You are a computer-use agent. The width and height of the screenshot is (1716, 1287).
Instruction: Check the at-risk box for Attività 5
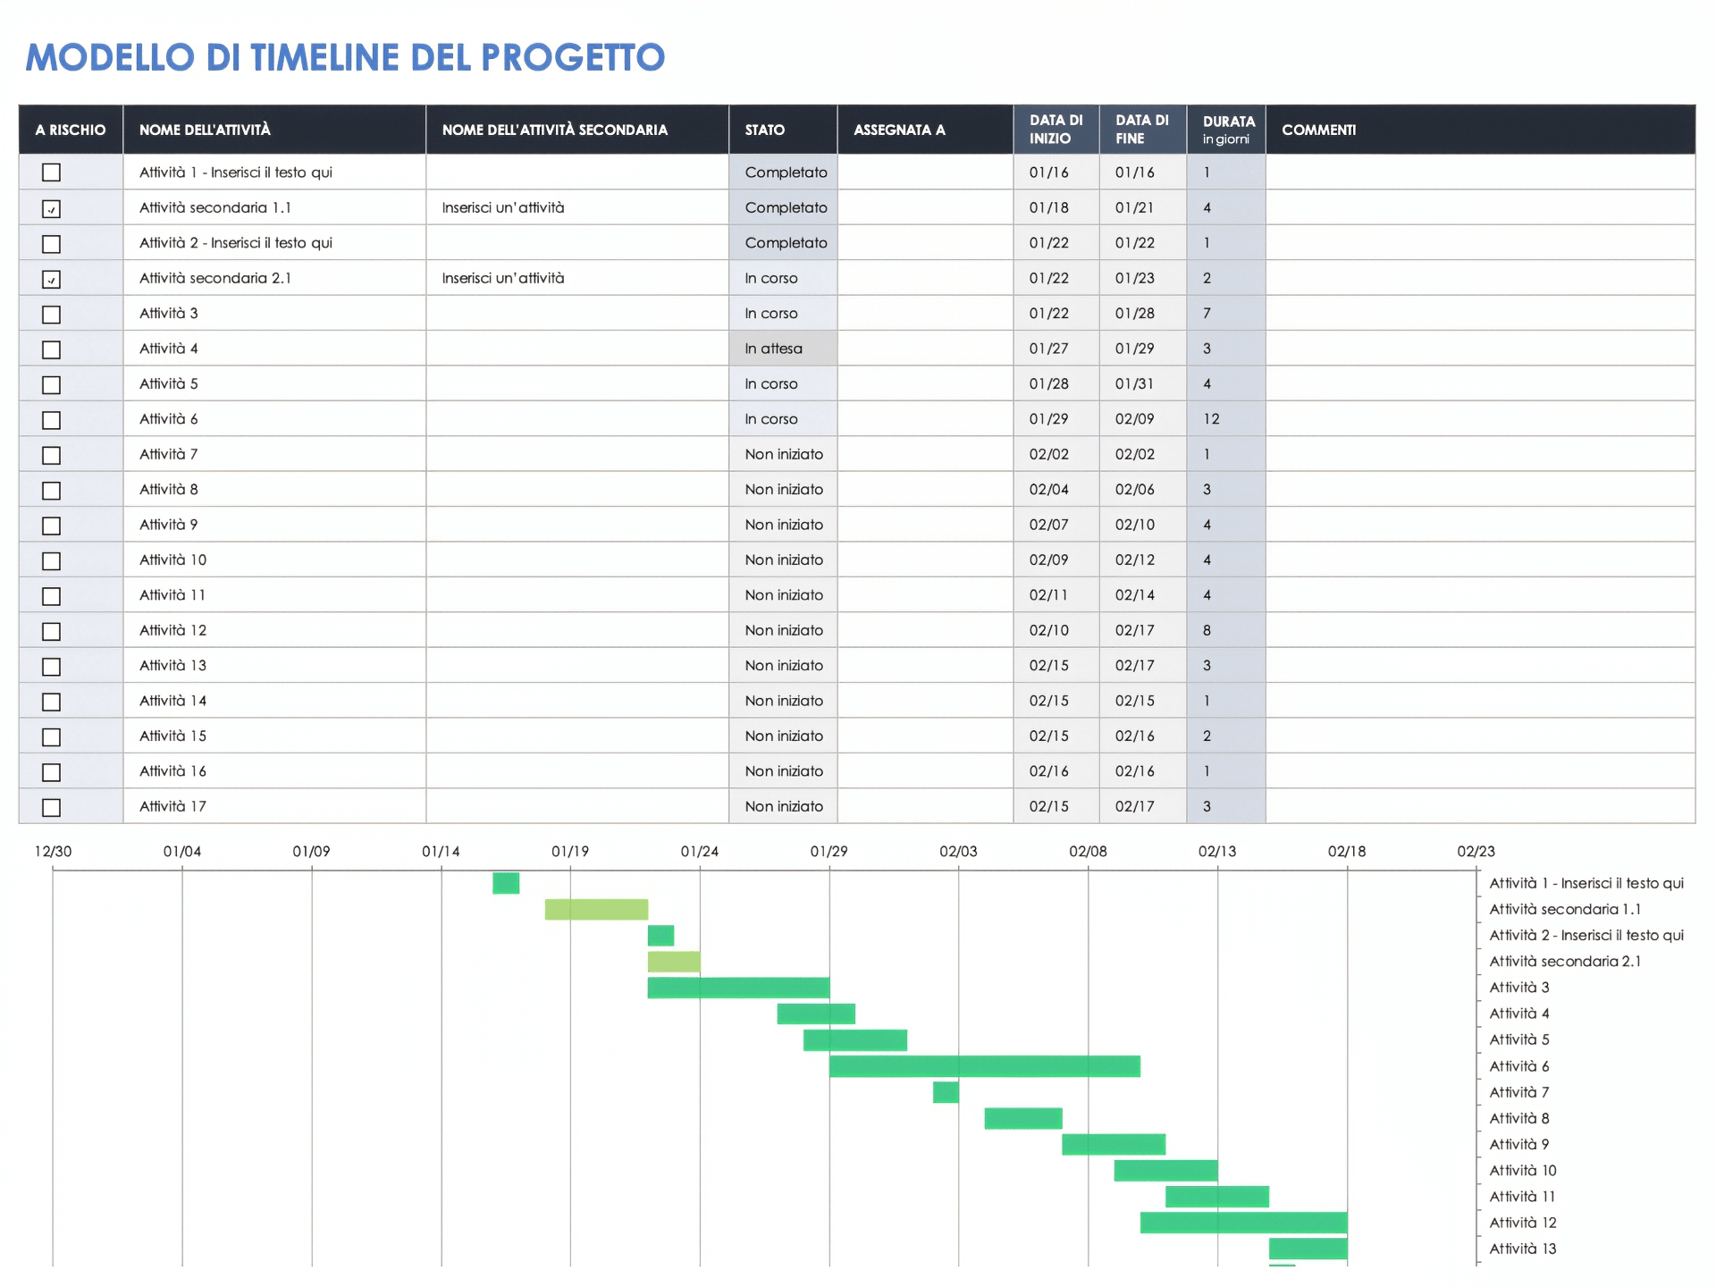tap(52, 384)
